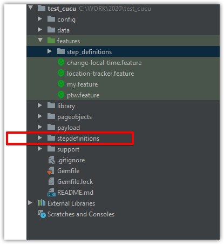Expand the step_definitions folder arrow
The image size is (224, 244).
50,51
